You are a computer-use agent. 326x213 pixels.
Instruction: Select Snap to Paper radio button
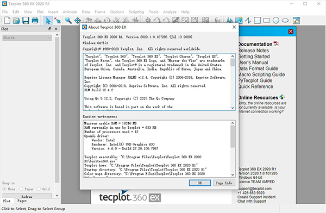(x=21, y=189)
